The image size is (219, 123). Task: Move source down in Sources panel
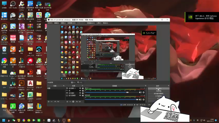point(80,101)
